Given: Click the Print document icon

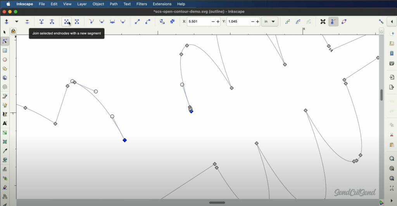Looking at the screenshot, I should coord(392,63).
